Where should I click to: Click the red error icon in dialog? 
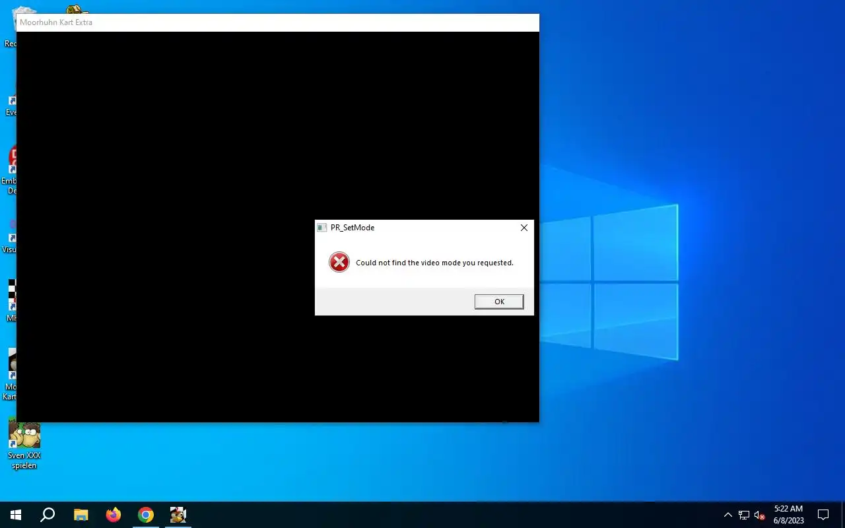pyautogui.click(x=339, y=262)
